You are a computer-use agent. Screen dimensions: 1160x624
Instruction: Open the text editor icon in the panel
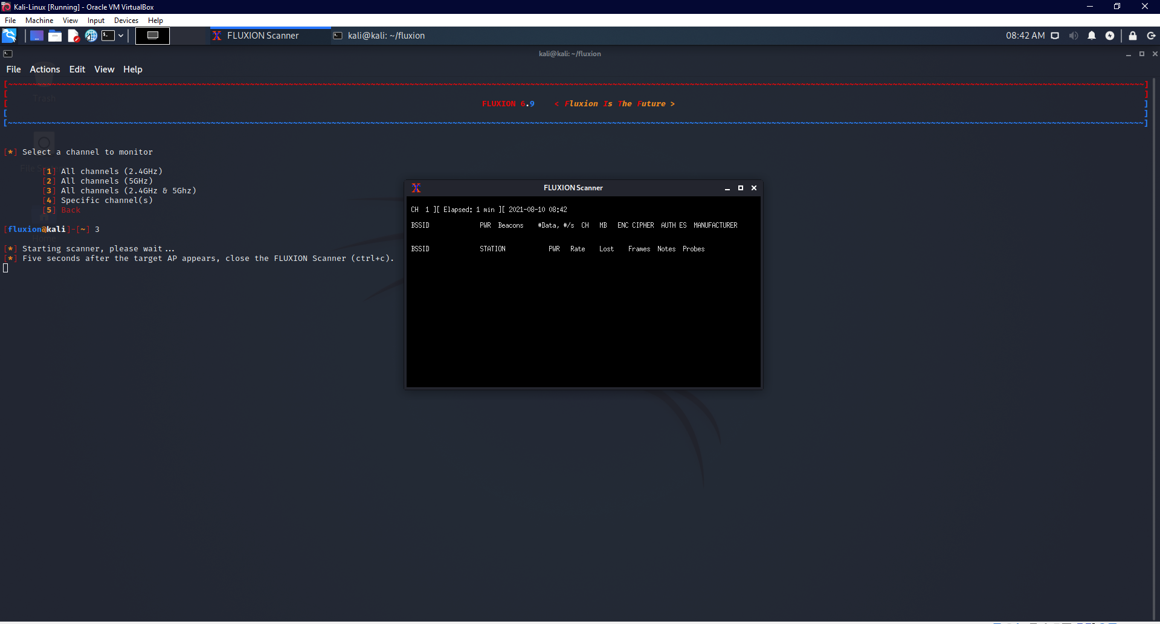tap(74, 36)
